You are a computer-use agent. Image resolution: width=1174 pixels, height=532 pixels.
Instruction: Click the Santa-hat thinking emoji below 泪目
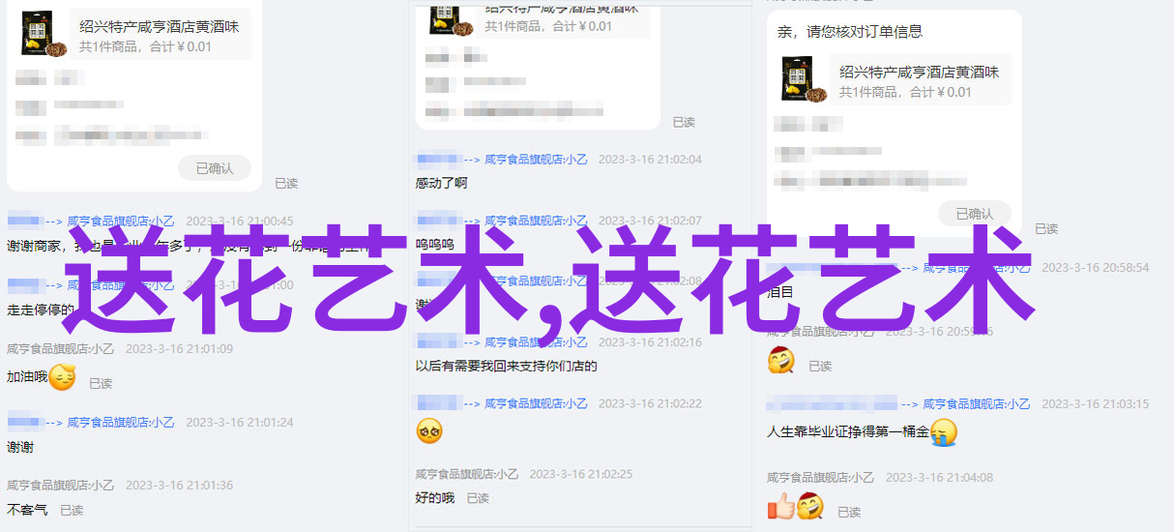781,360
